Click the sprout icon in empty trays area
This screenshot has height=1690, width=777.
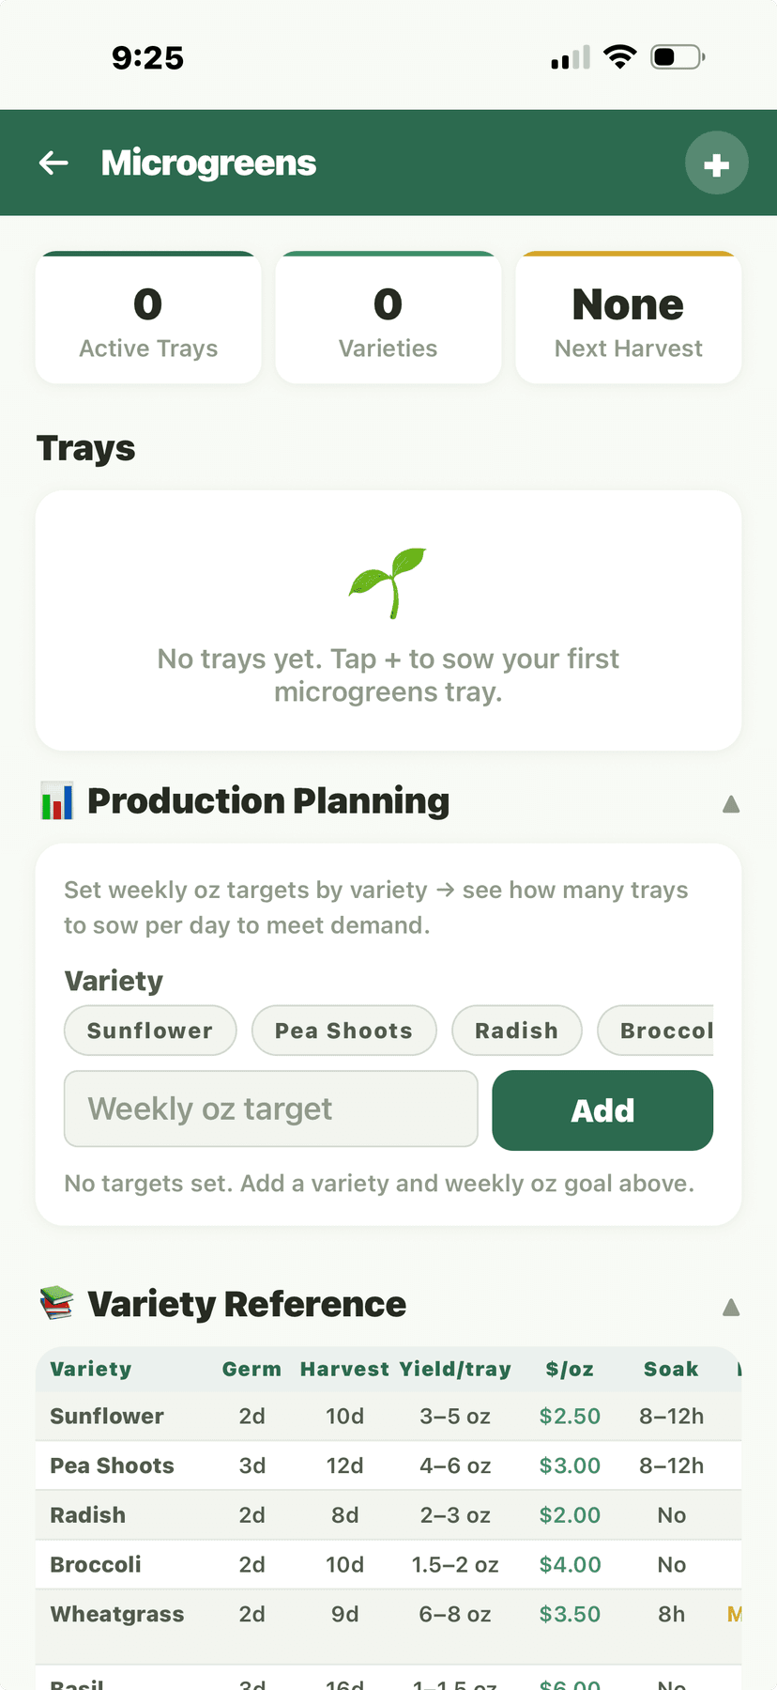pos(388,582)
